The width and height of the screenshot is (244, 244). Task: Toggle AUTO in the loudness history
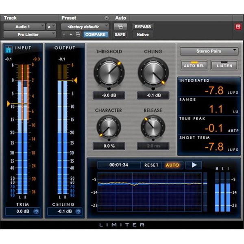click(x=172, y=165)
